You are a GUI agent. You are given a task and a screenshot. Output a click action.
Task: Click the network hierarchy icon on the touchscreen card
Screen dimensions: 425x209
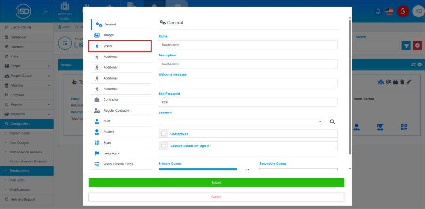pos(381,82)
